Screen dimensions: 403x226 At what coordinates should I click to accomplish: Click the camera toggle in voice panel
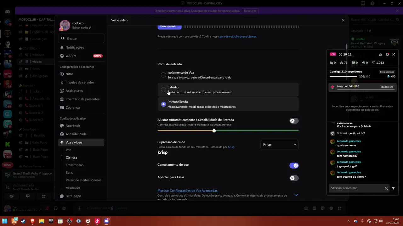point(12,196)
